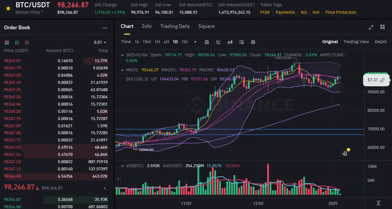Image resolution: width=392 pixels, height=209 pixels.
Task: Expand chart to fullscreen
Action: (371, 27)
